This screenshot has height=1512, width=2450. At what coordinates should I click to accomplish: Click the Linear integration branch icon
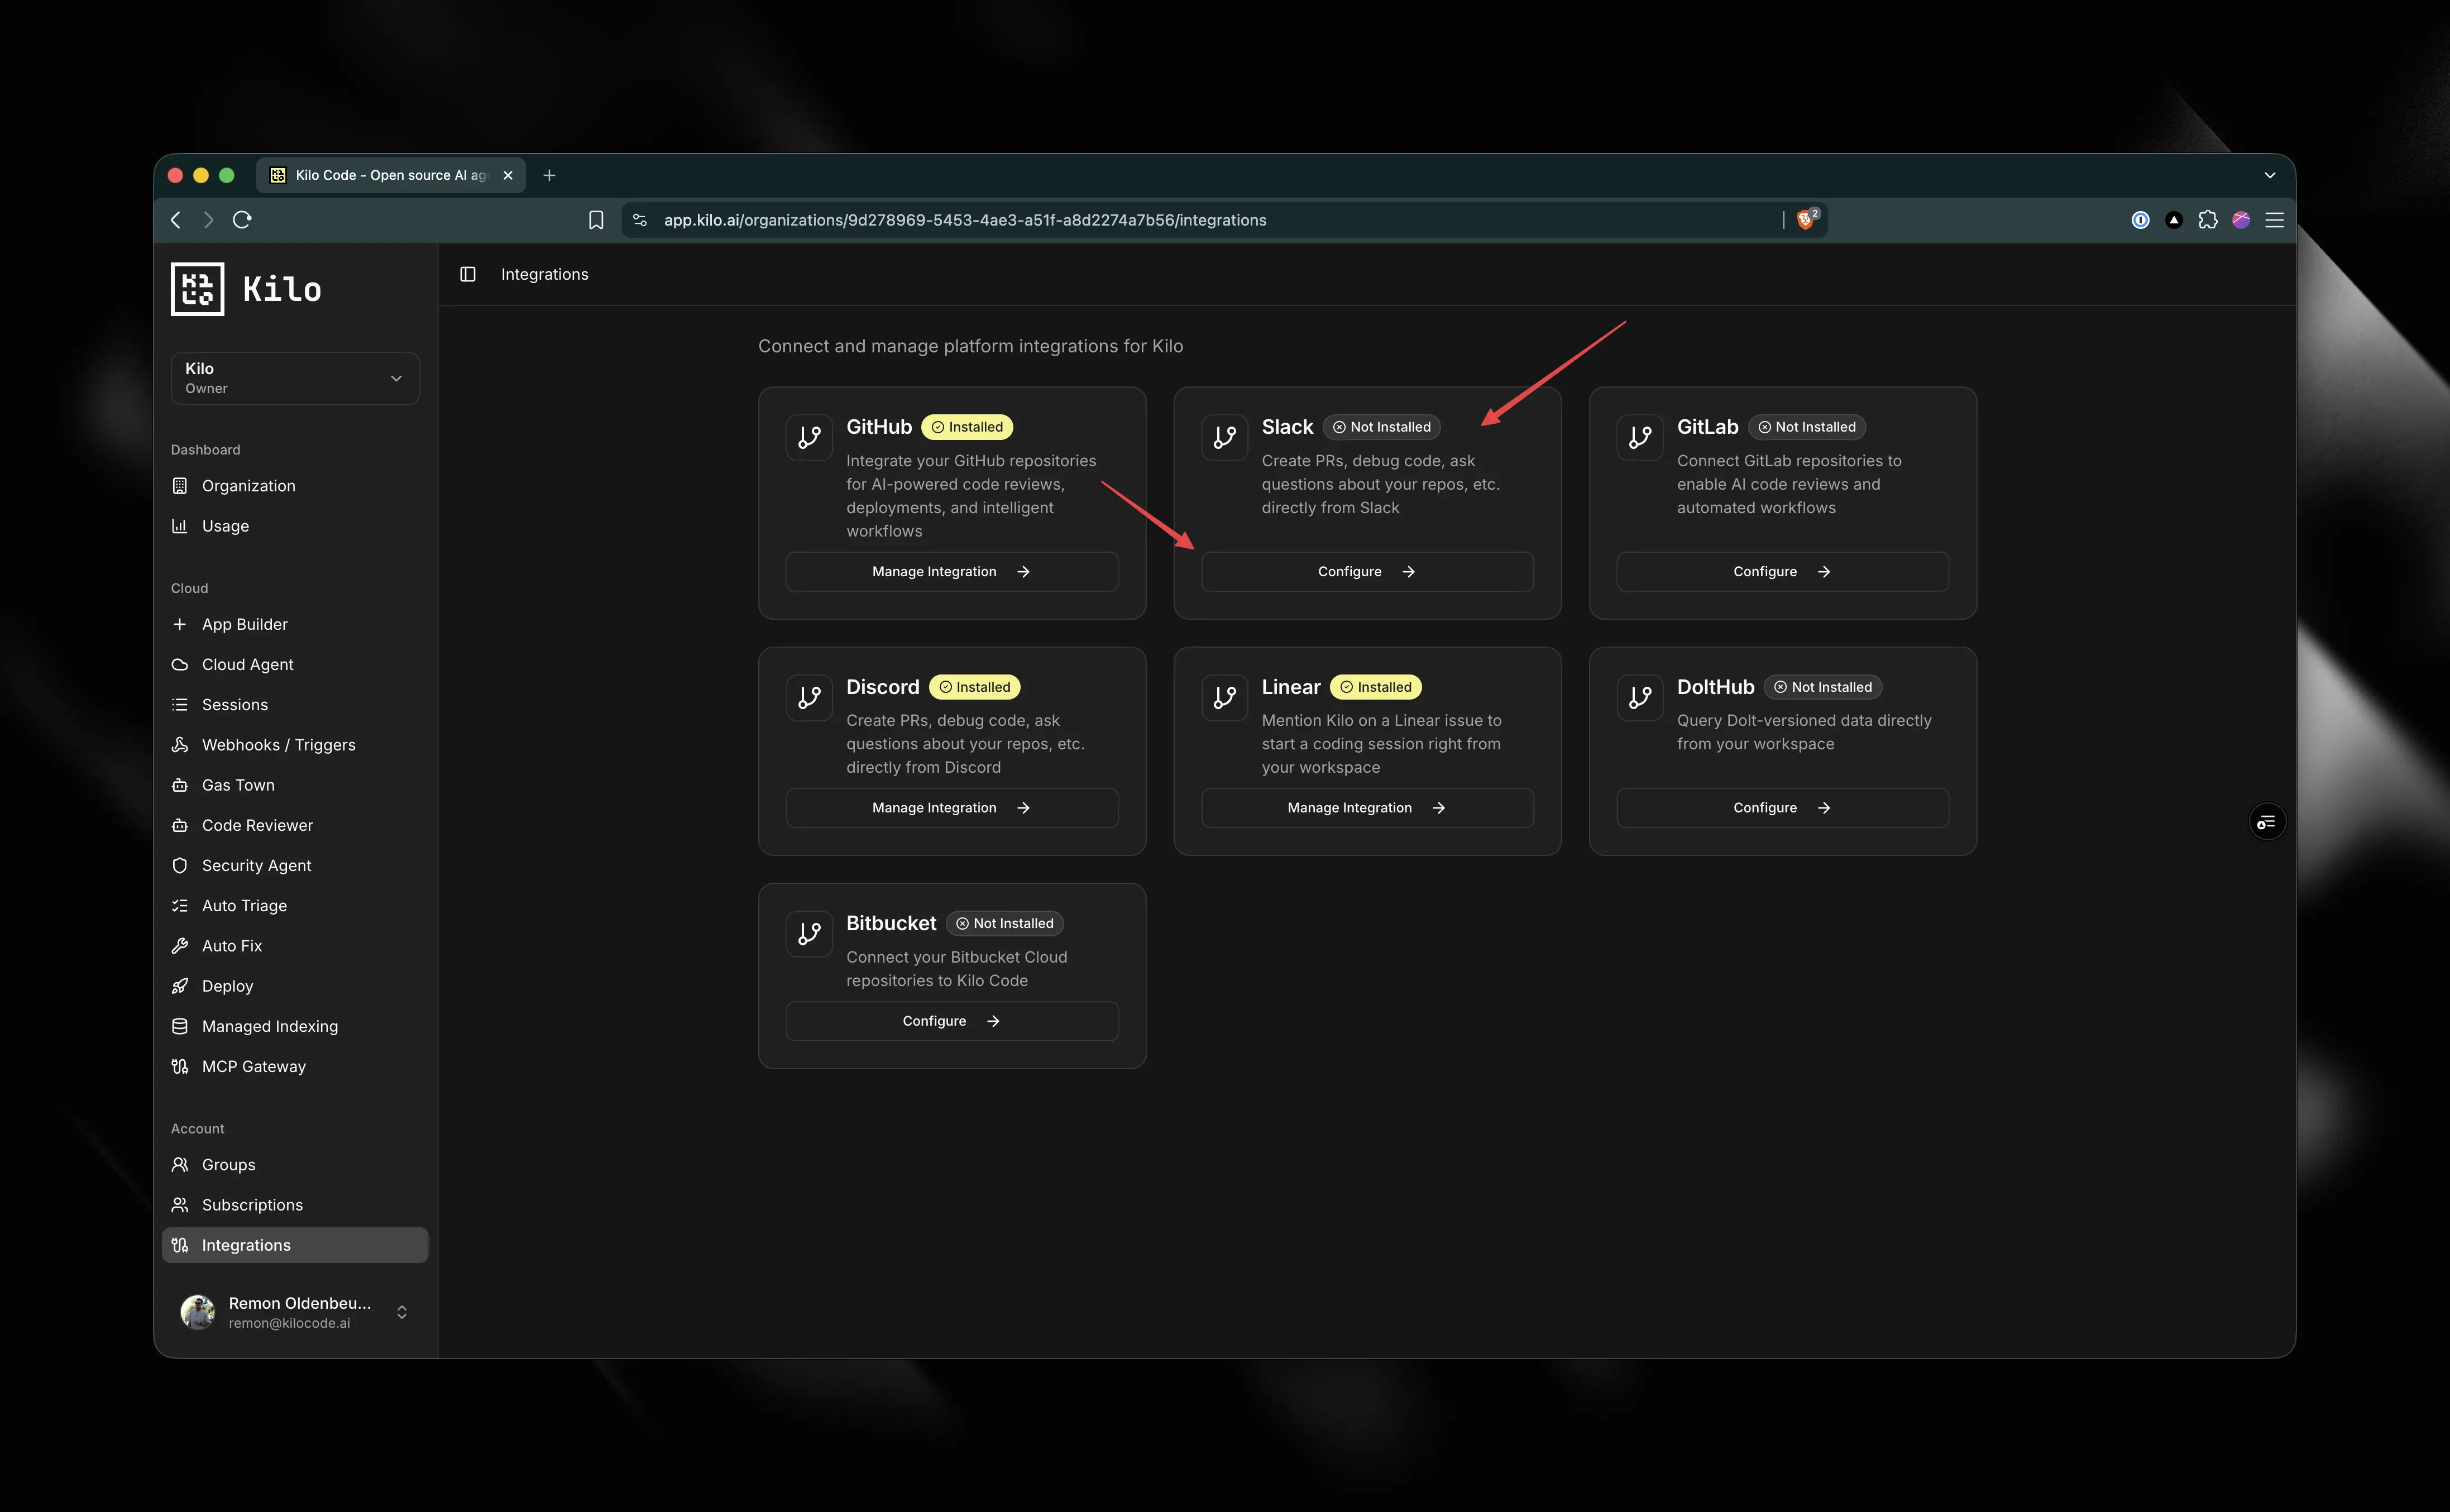click(x=1225, y=697)
